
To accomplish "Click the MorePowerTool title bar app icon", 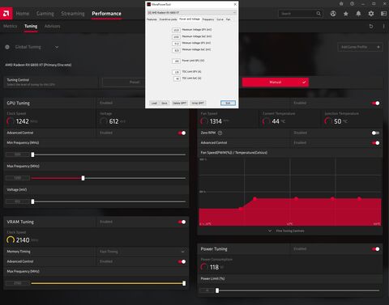I will (x=148, y=4).
